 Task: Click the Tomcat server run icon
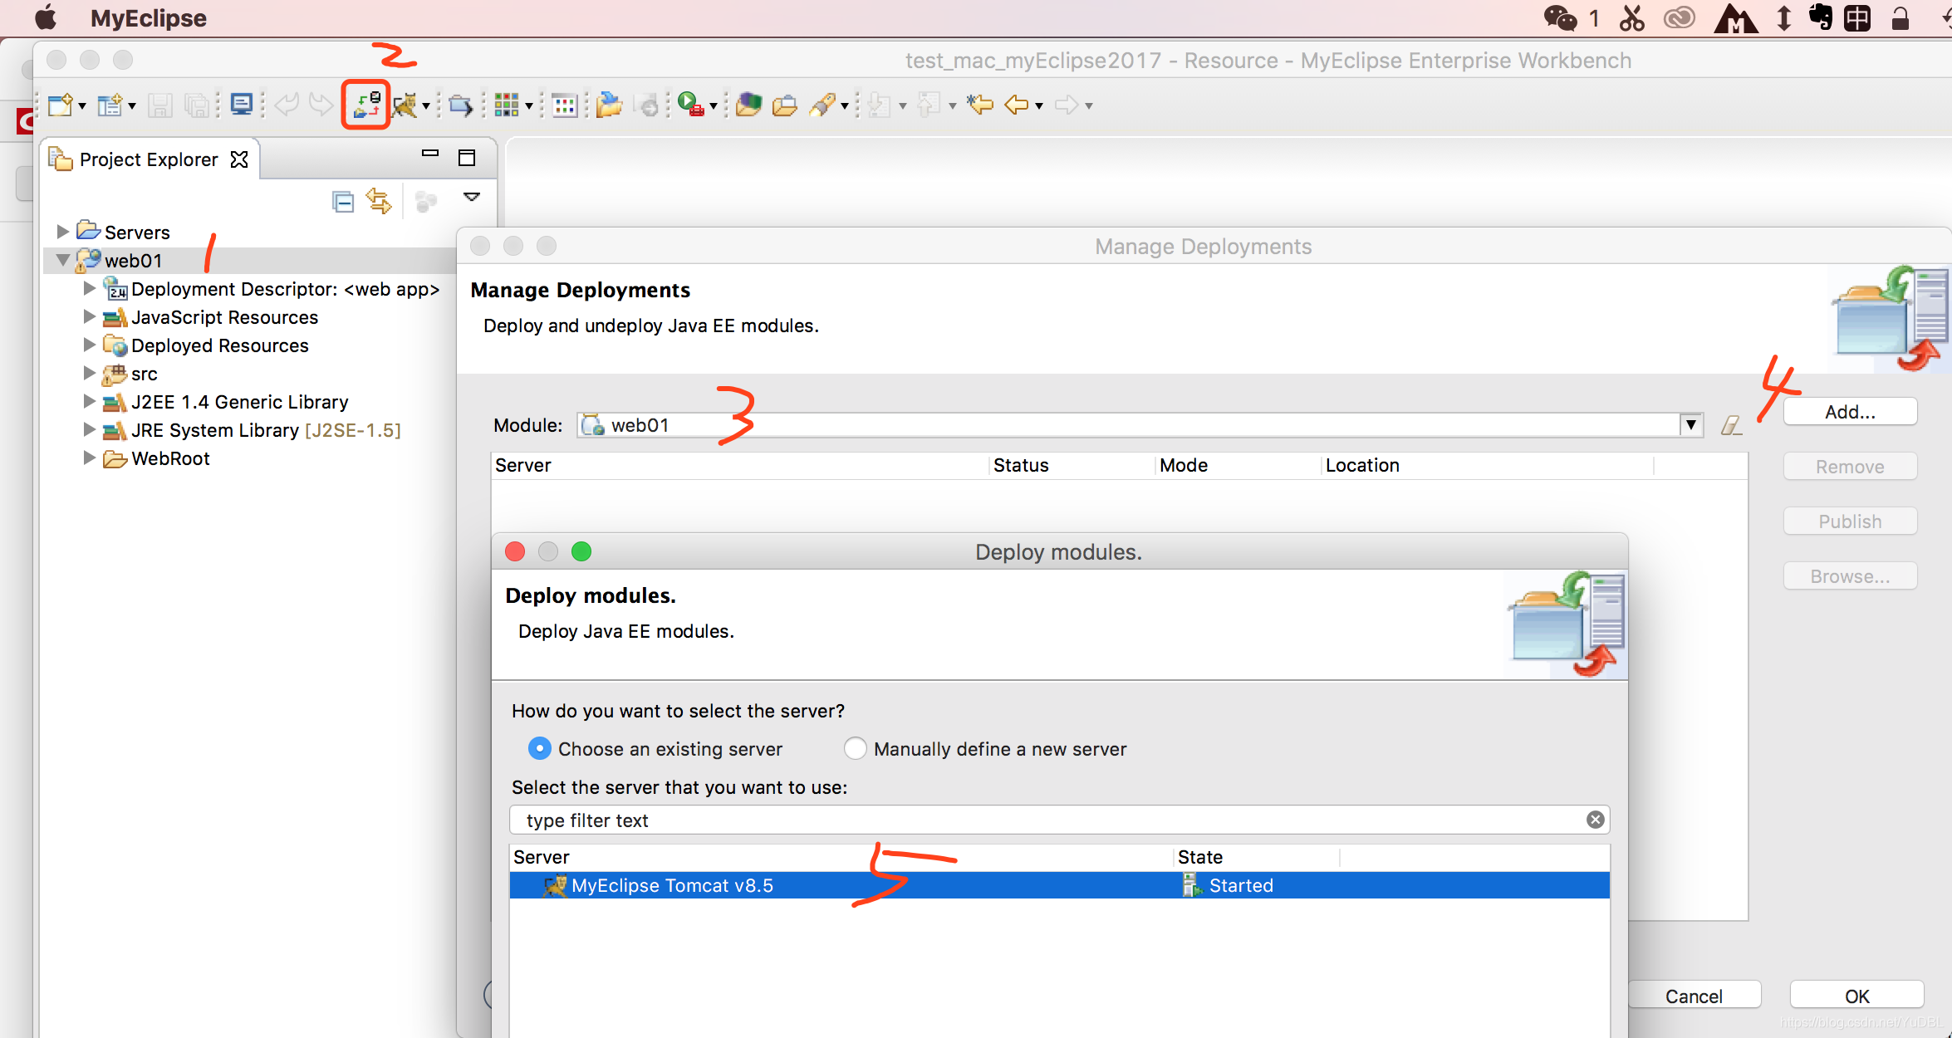(405, 105)
